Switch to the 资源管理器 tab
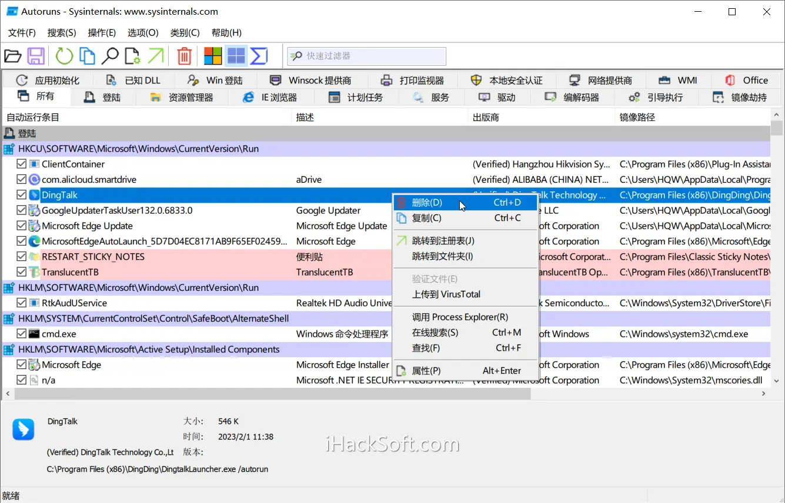This screenshot has width=785, height=503. [181, 98]
